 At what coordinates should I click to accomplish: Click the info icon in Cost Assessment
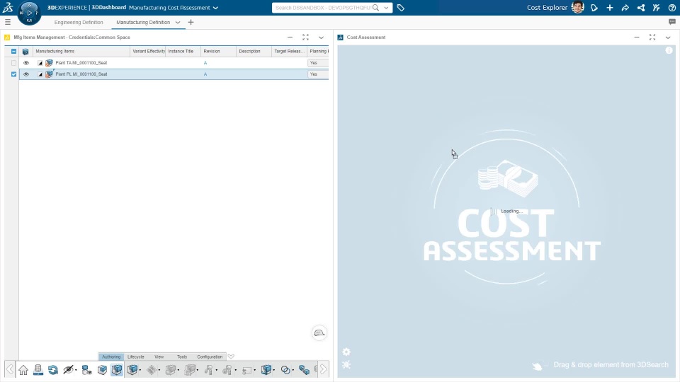pos(669,51)
